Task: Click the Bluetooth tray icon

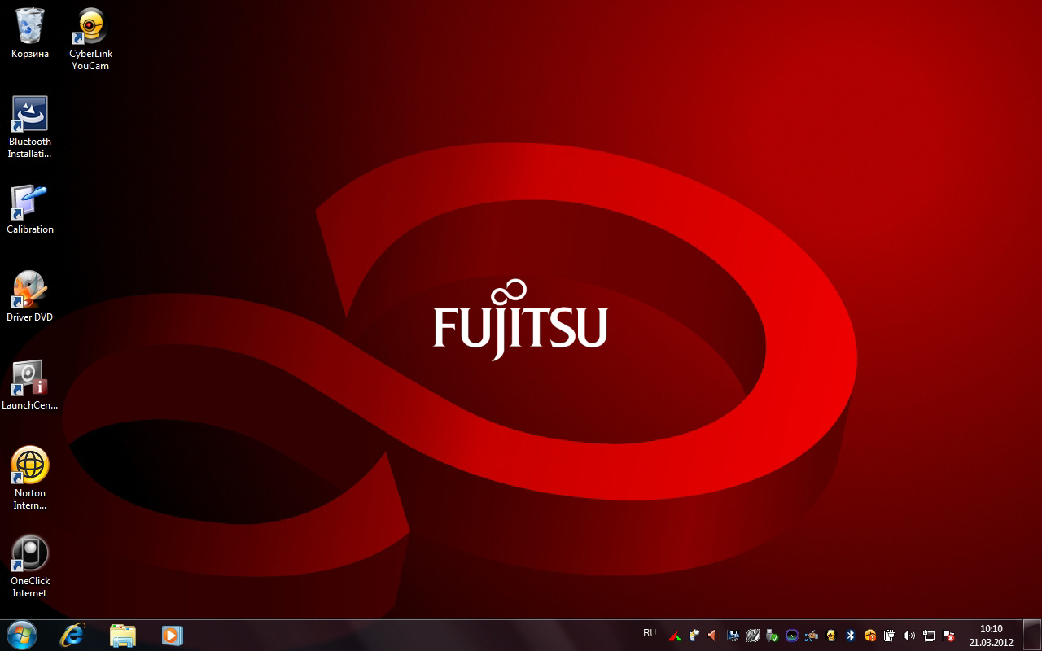Action: (851, 636)
